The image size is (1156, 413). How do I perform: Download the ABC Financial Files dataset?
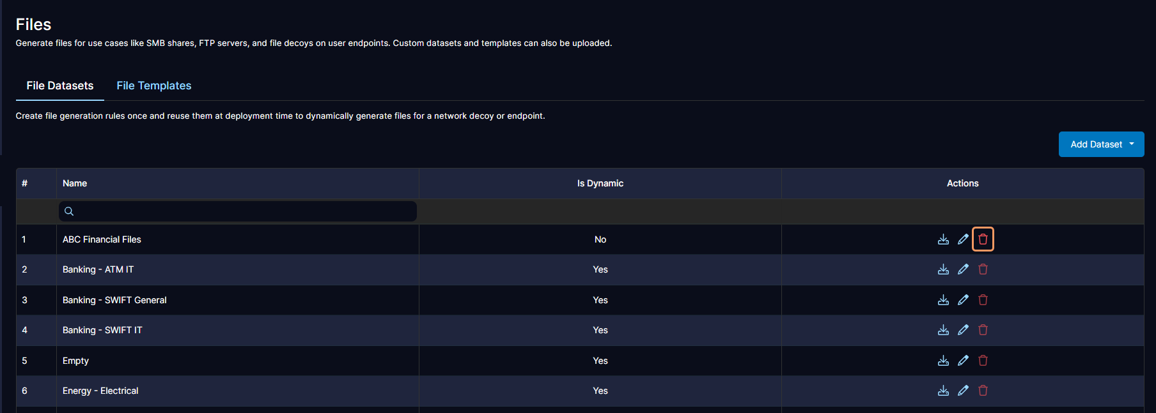point(943,239)
